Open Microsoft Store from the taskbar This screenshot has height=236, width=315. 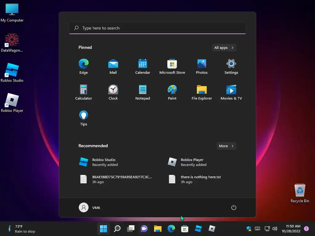coord(185,229)
